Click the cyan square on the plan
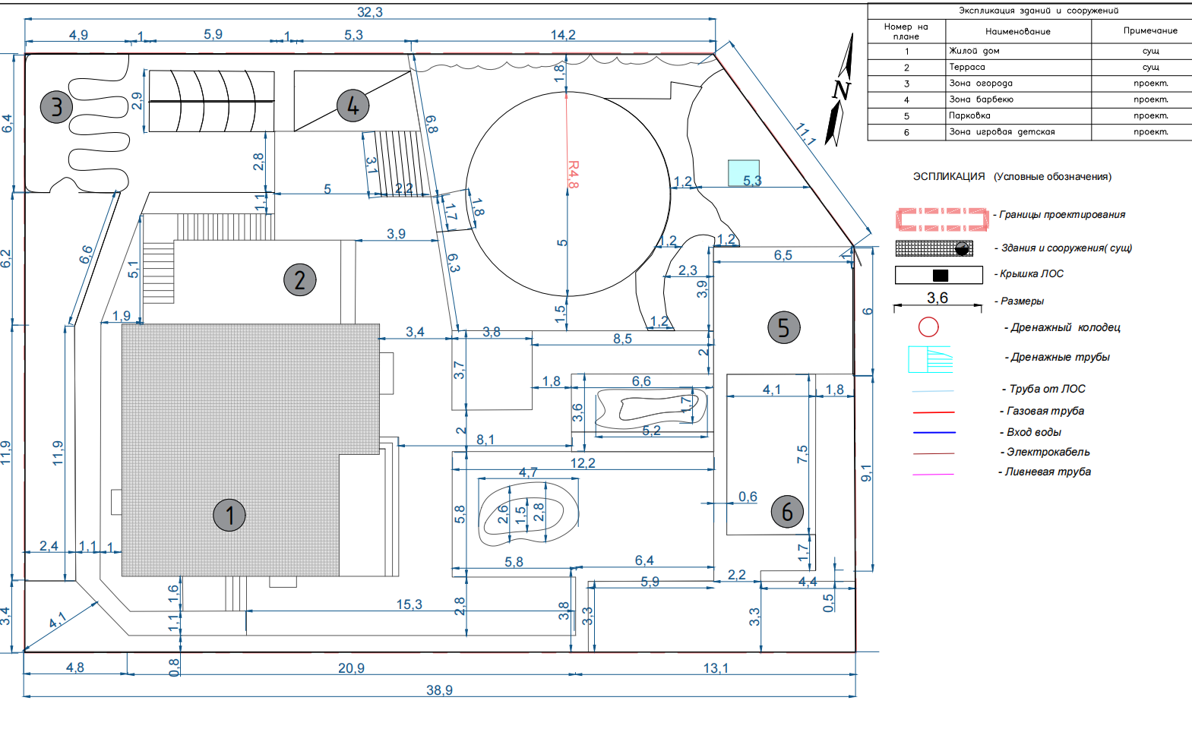 point(743,172)
